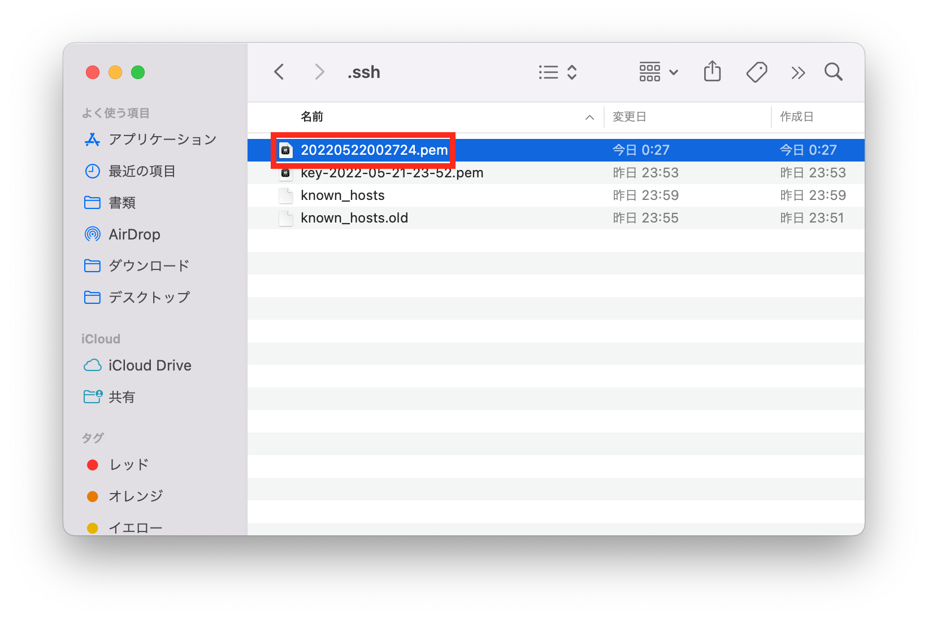Sort files by the 変更日 column

629,117
